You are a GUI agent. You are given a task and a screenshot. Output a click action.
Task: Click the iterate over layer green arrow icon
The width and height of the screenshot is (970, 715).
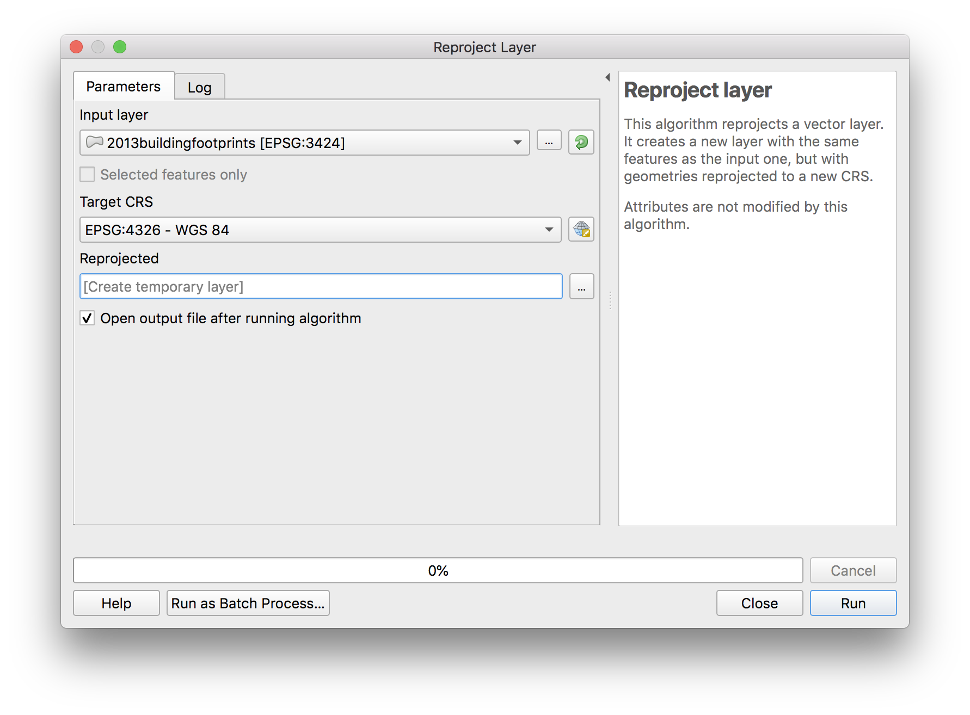tap(581, 143)
